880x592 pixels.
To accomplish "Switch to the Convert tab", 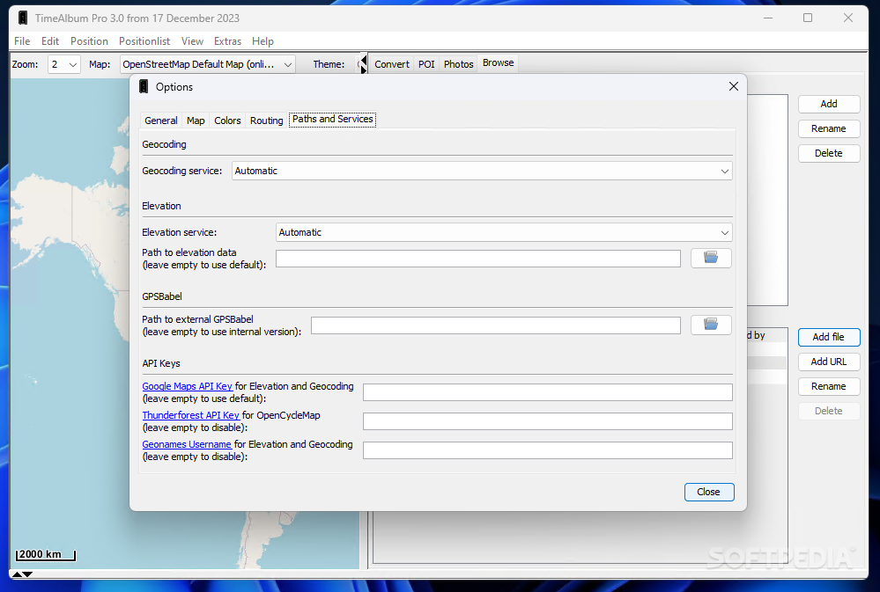I will (392, 64).
